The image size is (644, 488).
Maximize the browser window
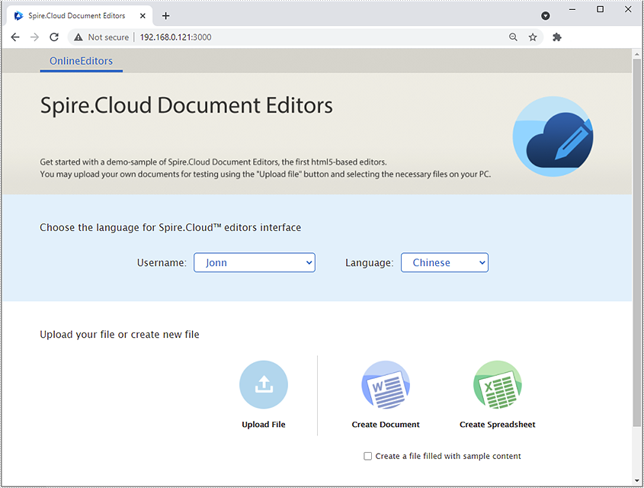coord(600,9)
